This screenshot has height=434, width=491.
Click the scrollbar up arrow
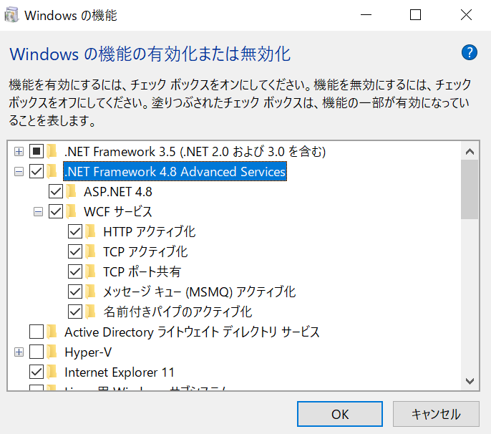click(x=470, y=152)
